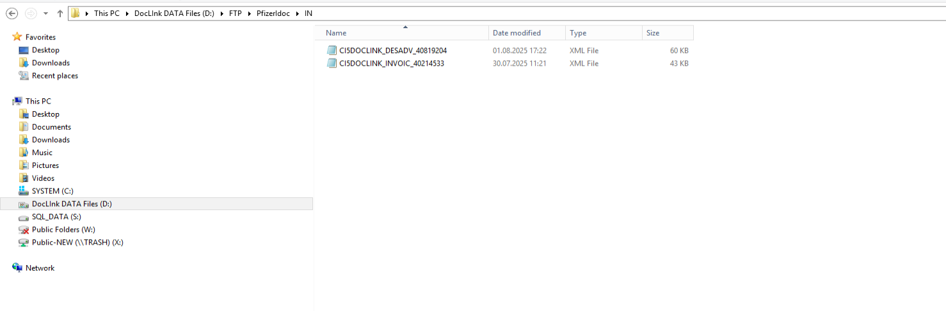Click Desktop icon under Favorites
This screenshot has width=946, height=311.
tap(24, 50)
